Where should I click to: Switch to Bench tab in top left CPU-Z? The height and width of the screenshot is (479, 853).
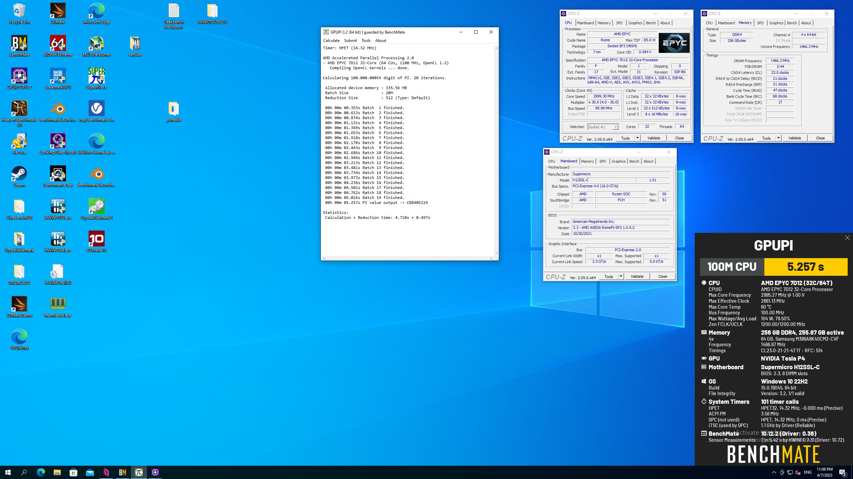pos(651,23)
